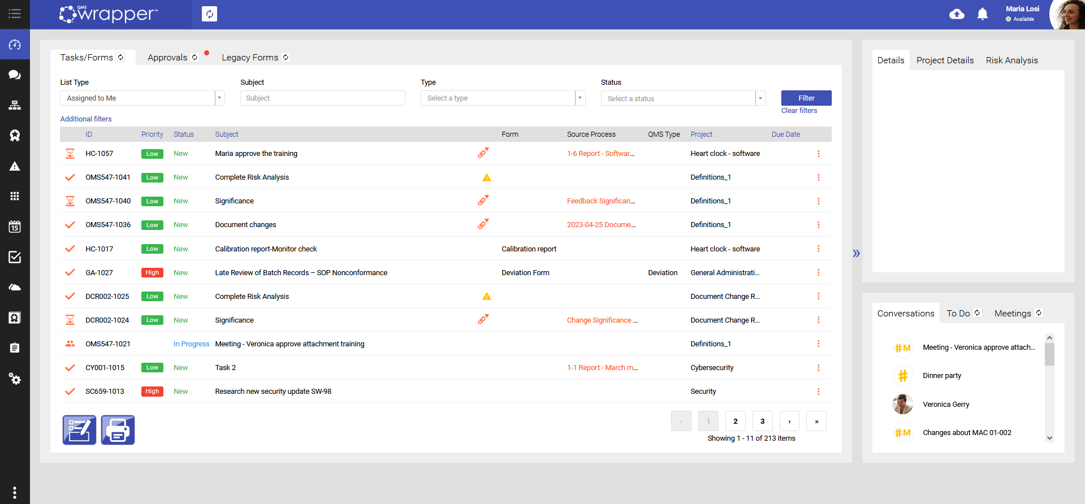
Task: Open the Project Details tab
Action: (945, 60)
